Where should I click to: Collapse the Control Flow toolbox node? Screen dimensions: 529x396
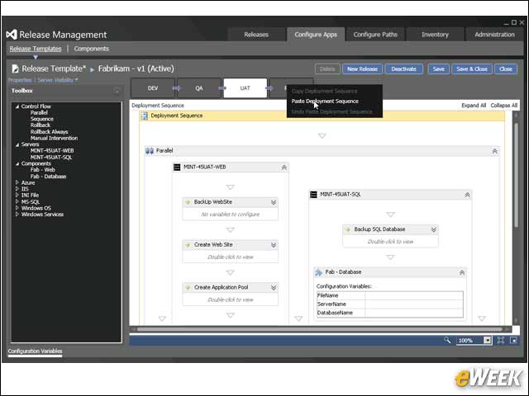(17, 106)
